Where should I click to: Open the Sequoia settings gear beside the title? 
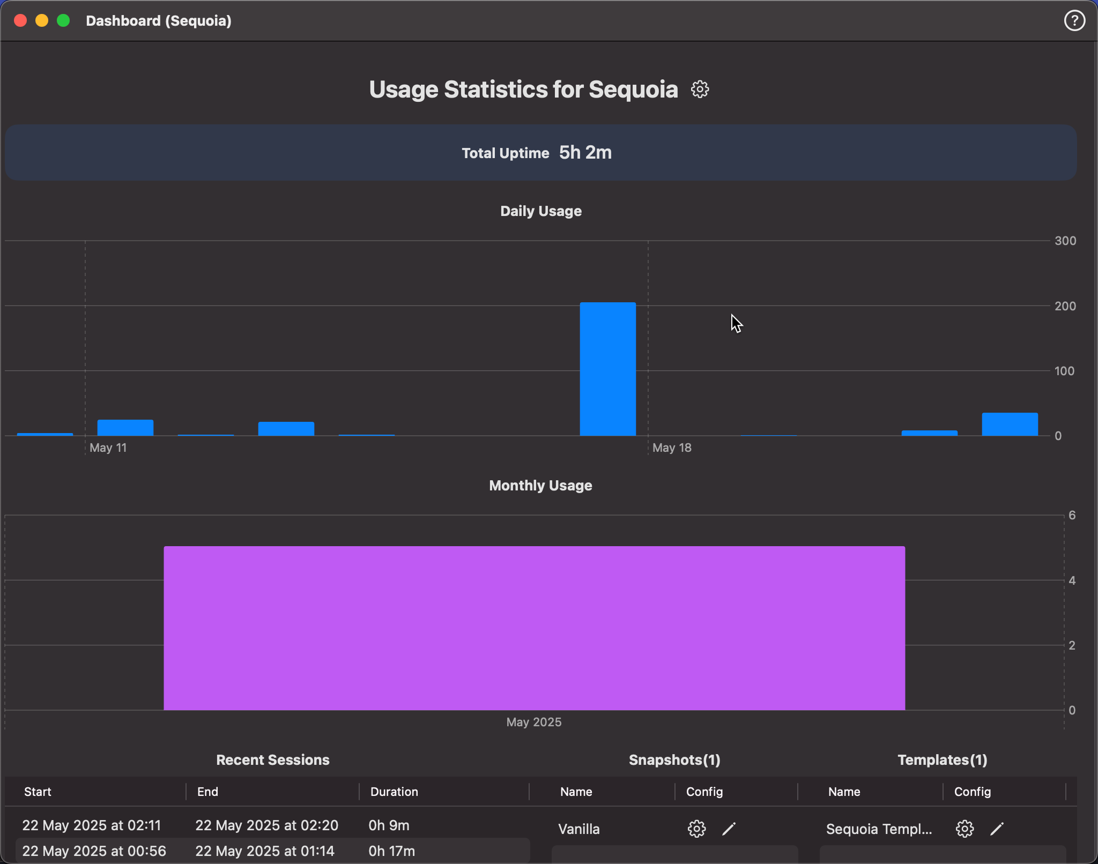point(699,89)
